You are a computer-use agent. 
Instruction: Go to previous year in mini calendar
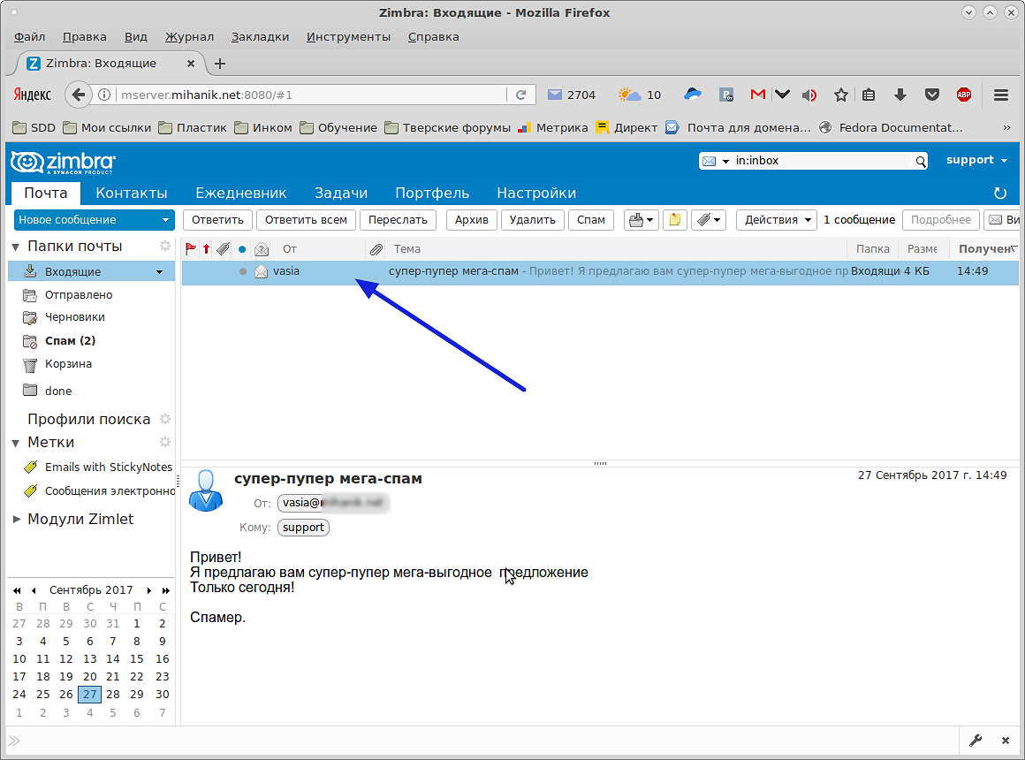(x=17, y=590)
